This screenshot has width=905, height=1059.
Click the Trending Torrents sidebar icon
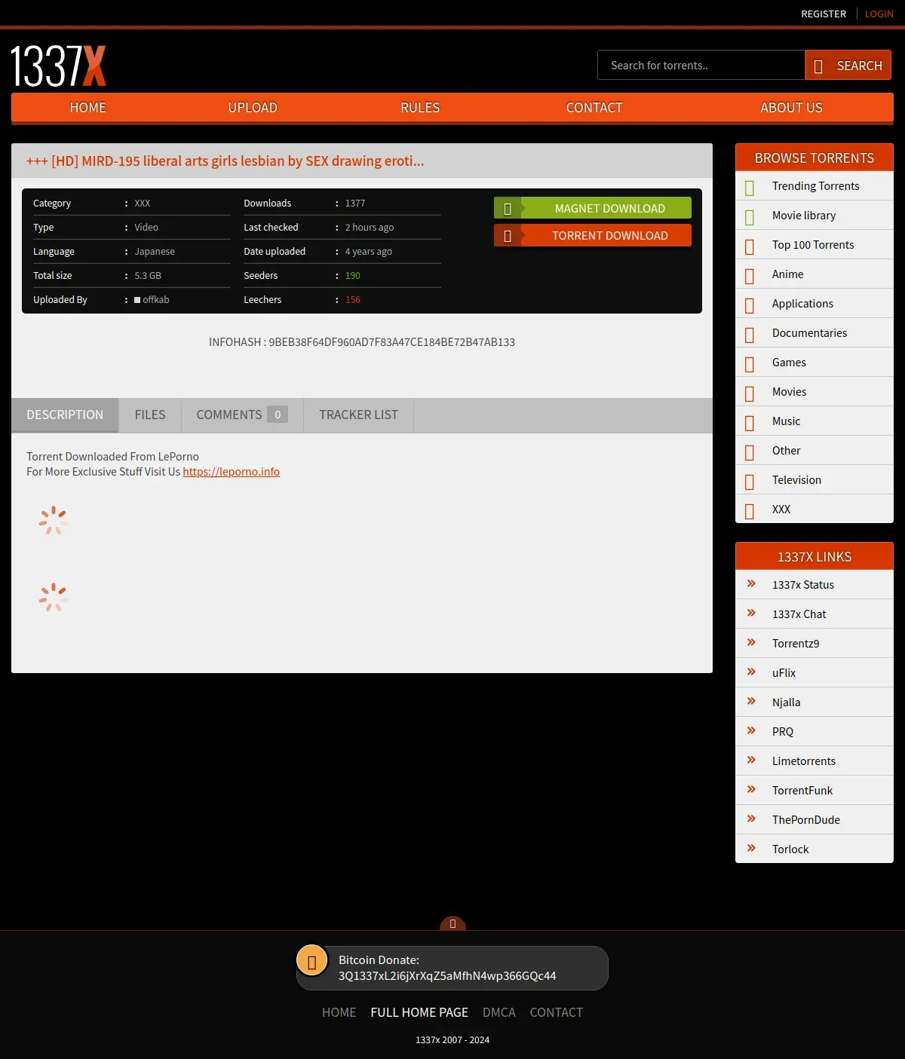(x=750, y=188)
